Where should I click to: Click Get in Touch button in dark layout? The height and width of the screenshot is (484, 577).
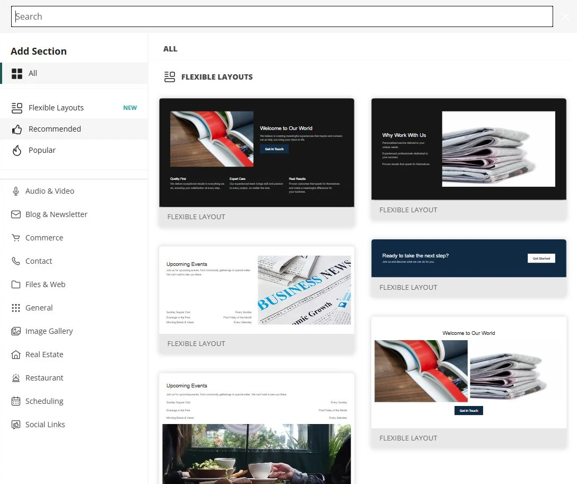(275, 149)
